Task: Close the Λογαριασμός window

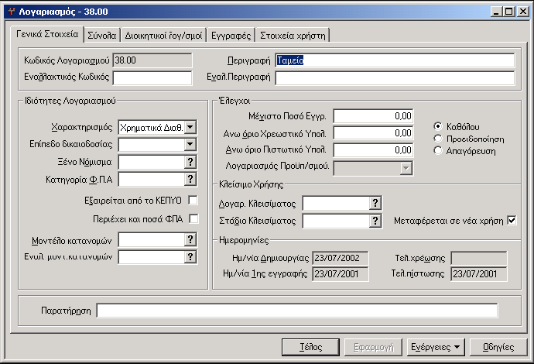Action: [522, 12]
